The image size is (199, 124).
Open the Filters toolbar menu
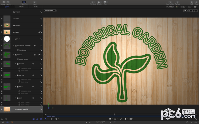pyautogui.click(x=105, y=3)
